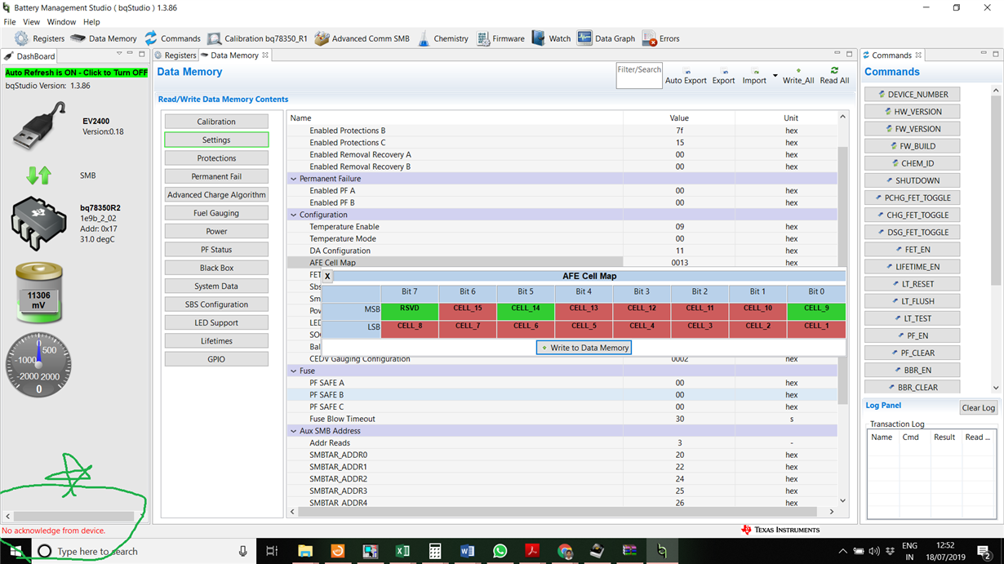Send the DEVICE_NUMBER command

point(912,95)
